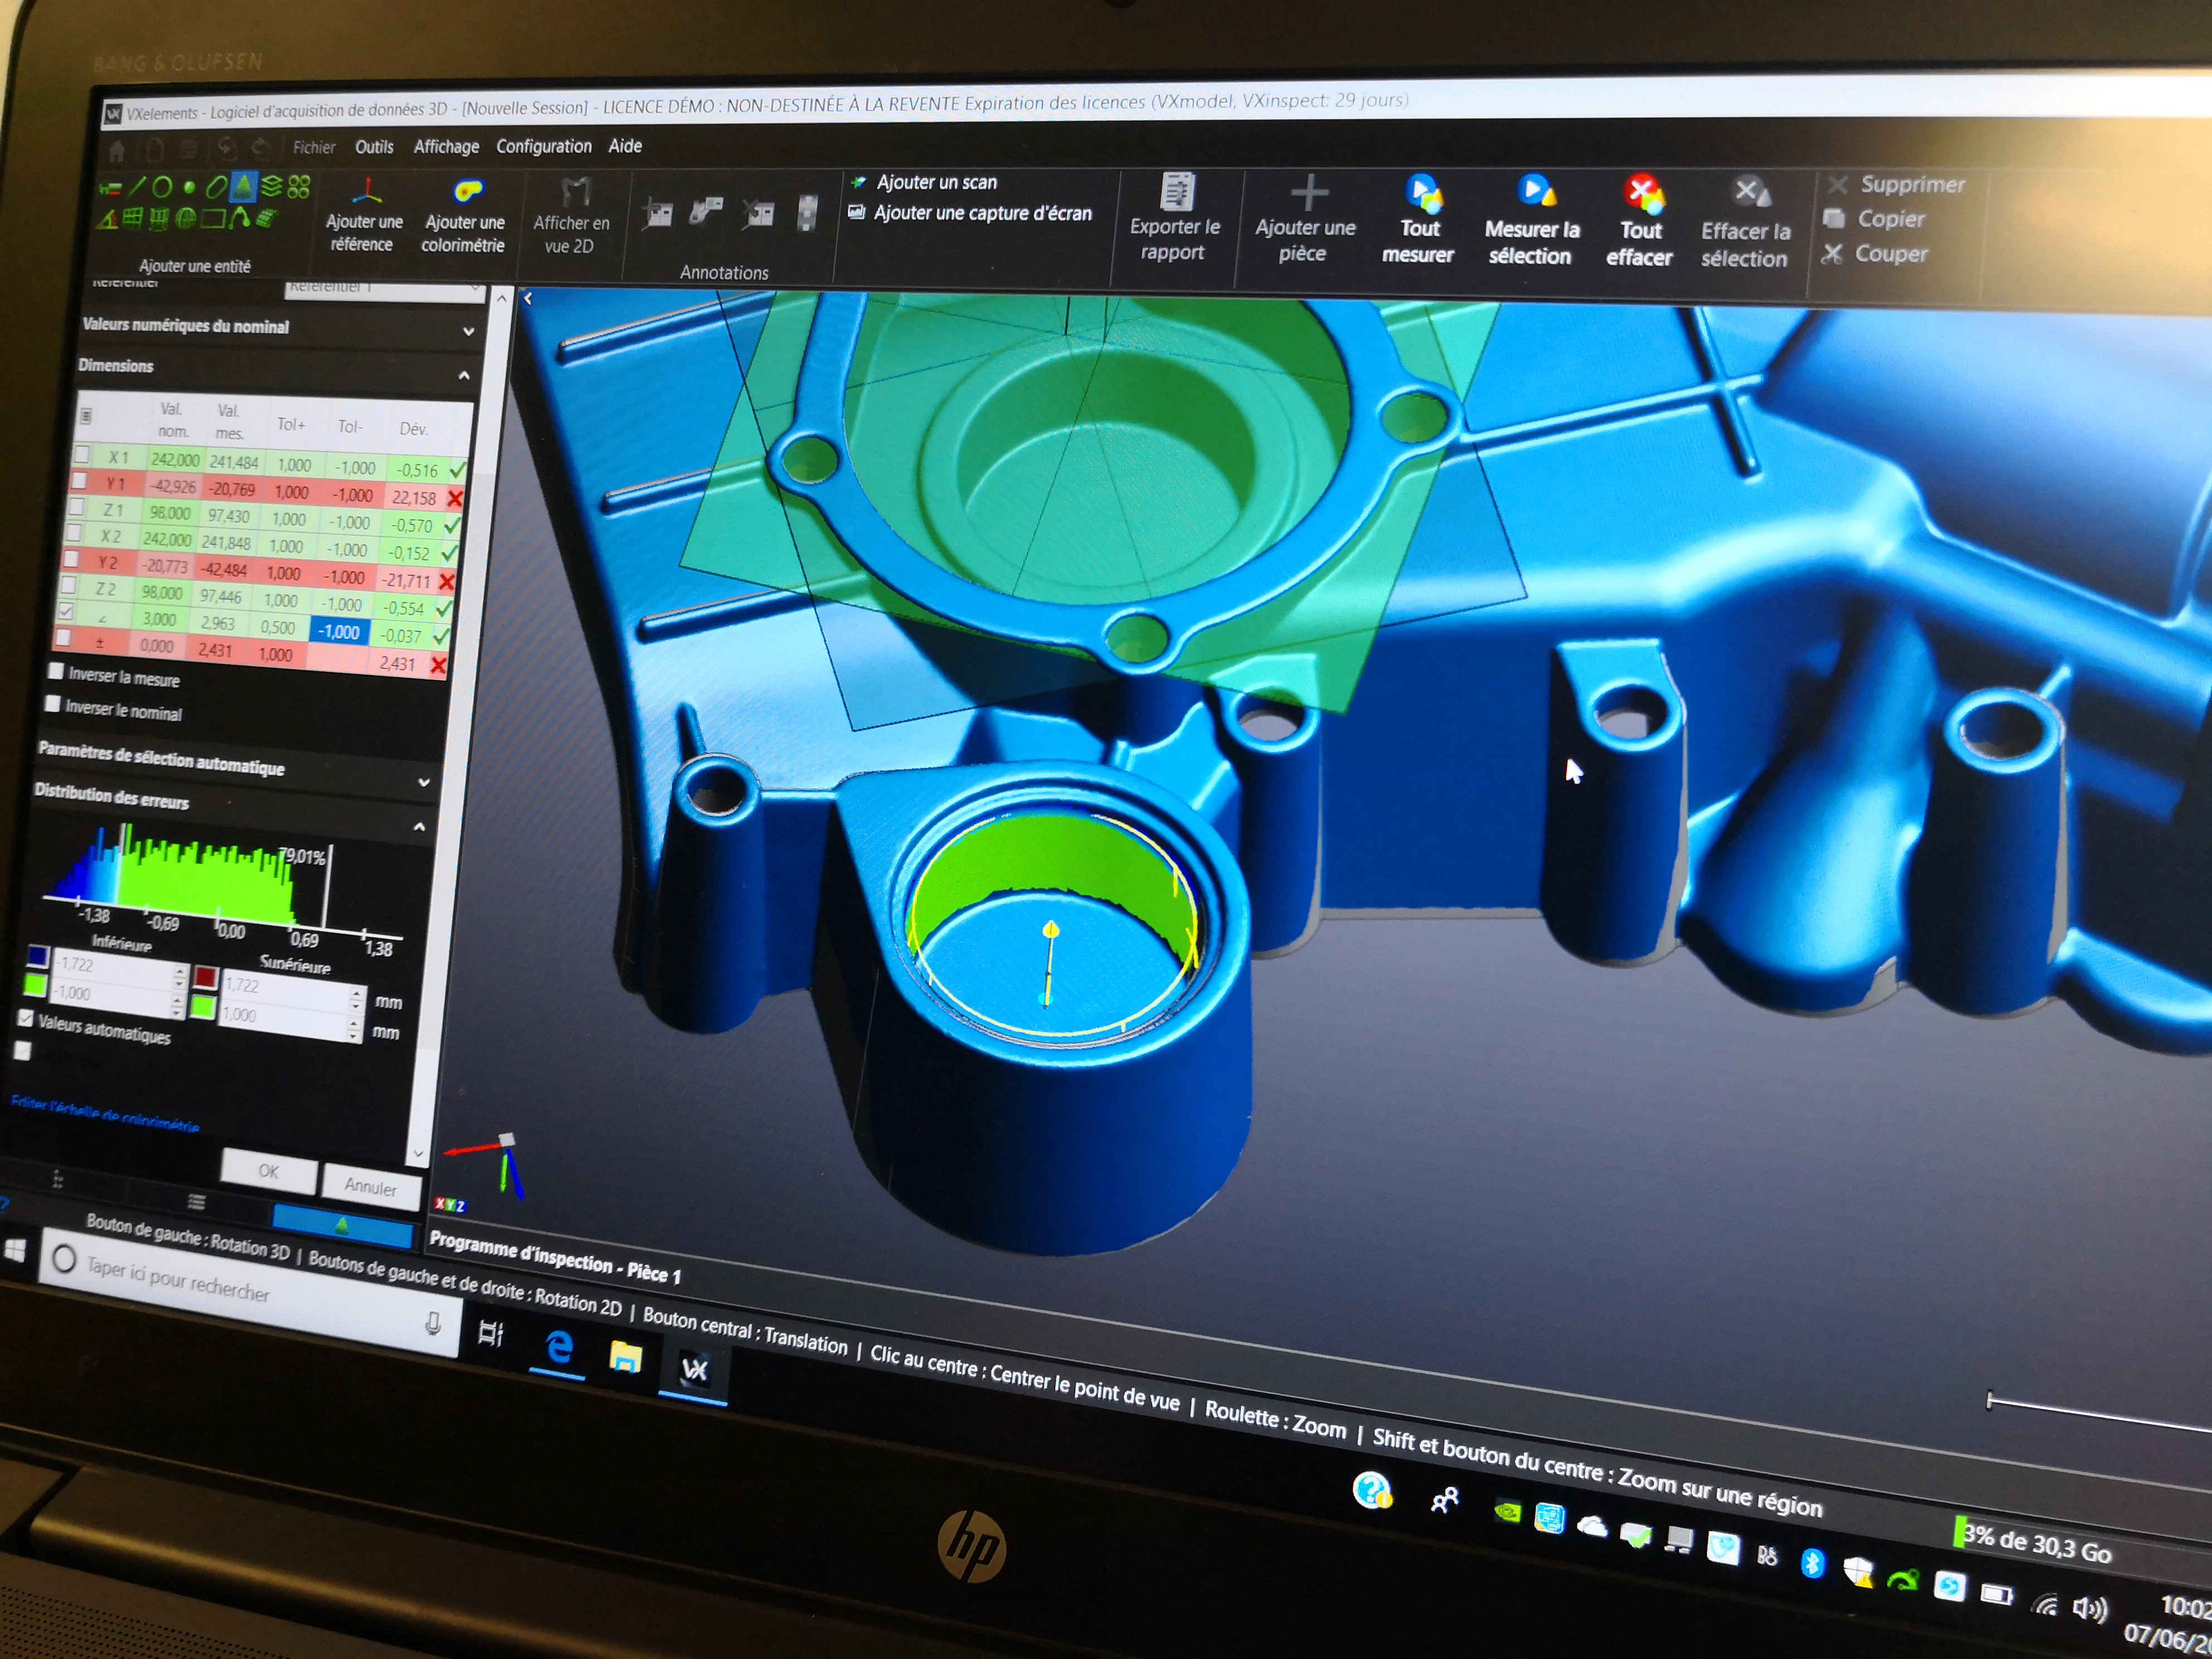Enable the Inverser la mesure checkbox
The image size is (2212, 1659).
57,671
